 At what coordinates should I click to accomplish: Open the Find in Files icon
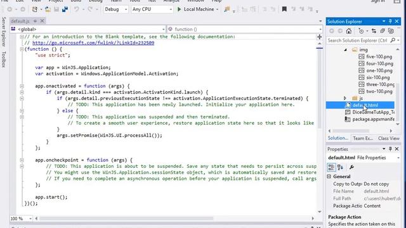pos(227,9)
